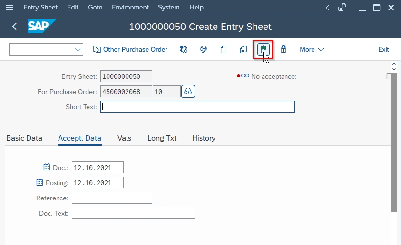Click the create new sheet icon
This screenshot has width=401, height=245.
223,49
